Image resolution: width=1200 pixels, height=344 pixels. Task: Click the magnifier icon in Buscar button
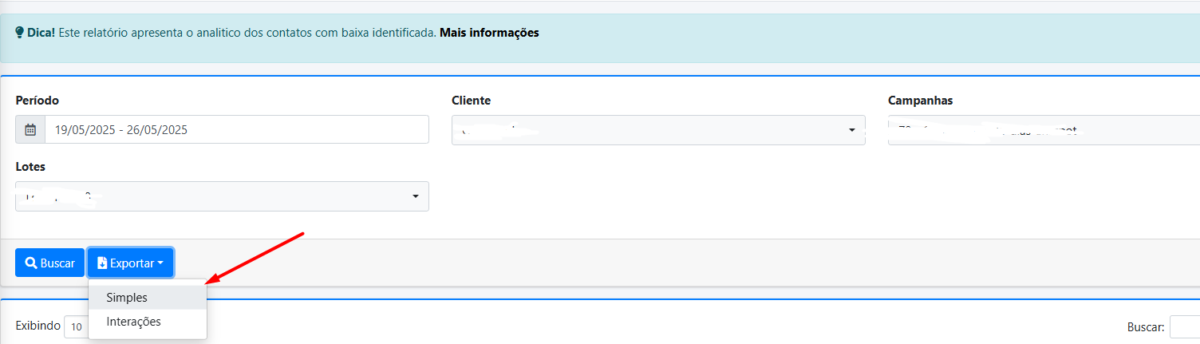pyautogui.click(x=31, y=263)
